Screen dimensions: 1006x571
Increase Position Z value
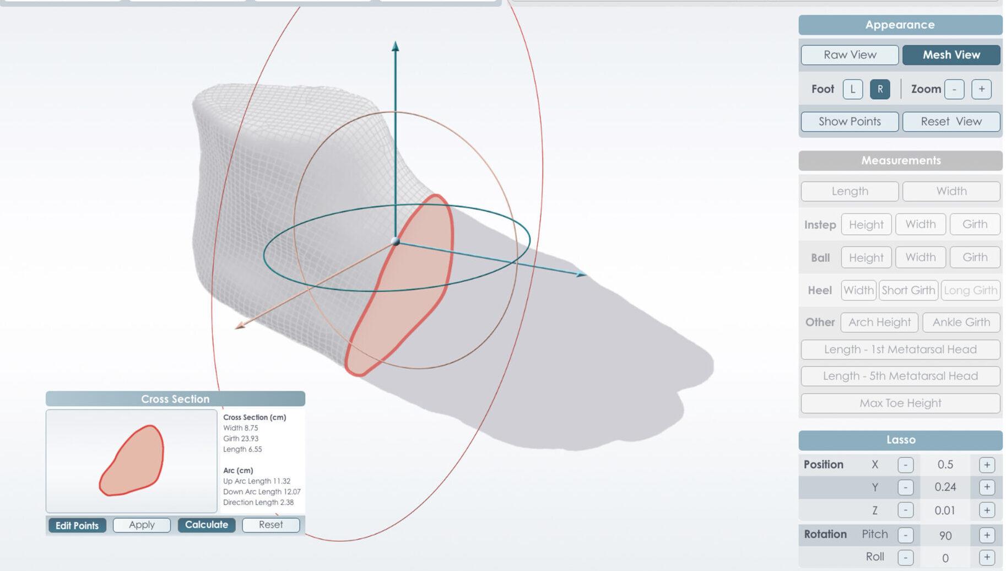tap(986, 510)
